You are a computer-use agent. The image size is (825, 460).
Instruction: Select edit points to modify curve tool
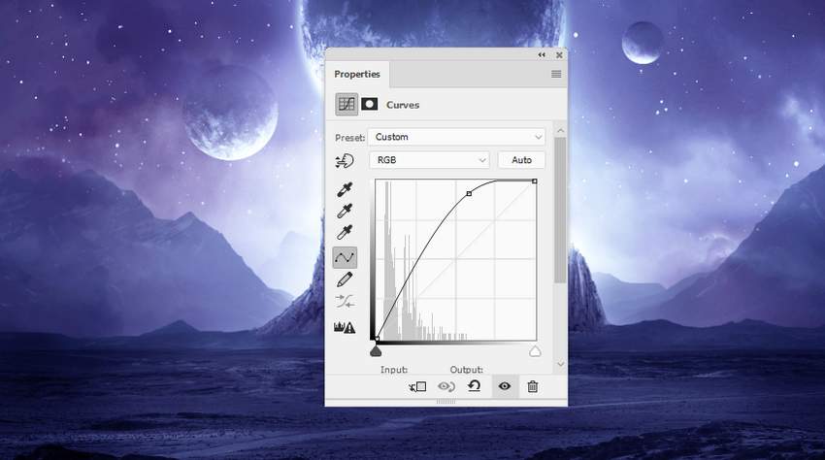[x=345, y=257]
